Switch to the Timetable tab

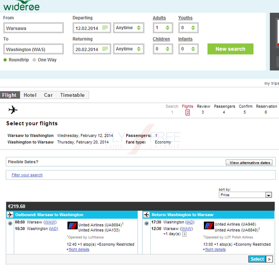[72, 95]
